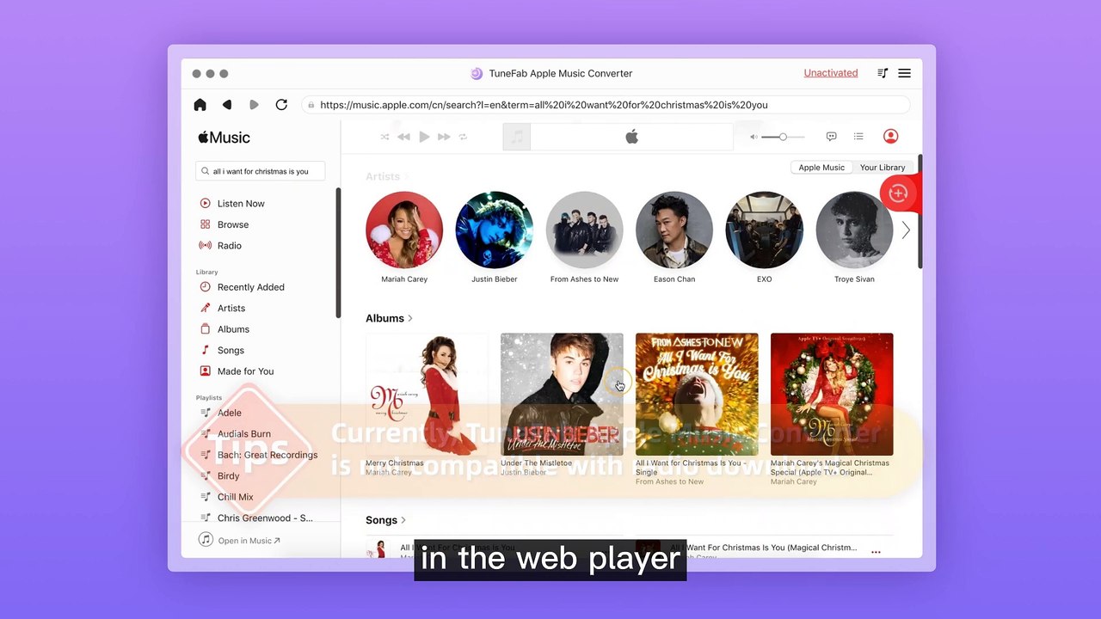
Task: Adjust the volume slider
Action: [784, 137]
